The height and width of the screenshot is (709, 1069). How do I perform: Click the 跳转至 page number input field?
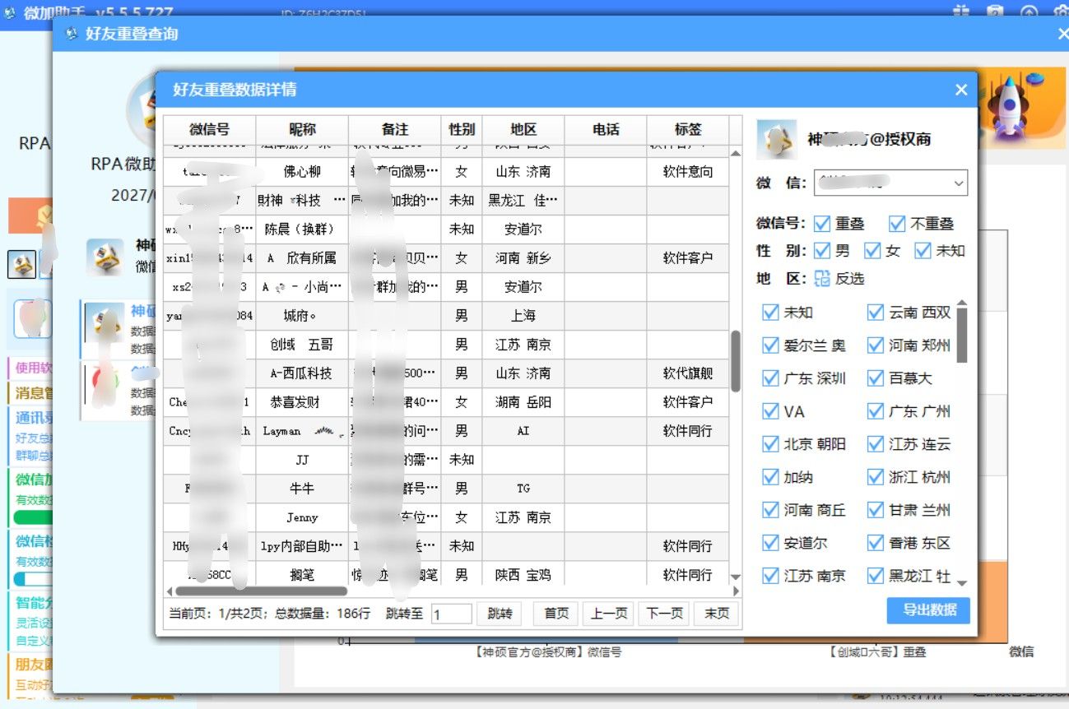pos(451,613)
